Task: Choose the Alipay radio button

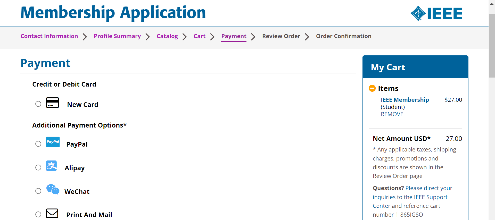Action: (38, 167)
